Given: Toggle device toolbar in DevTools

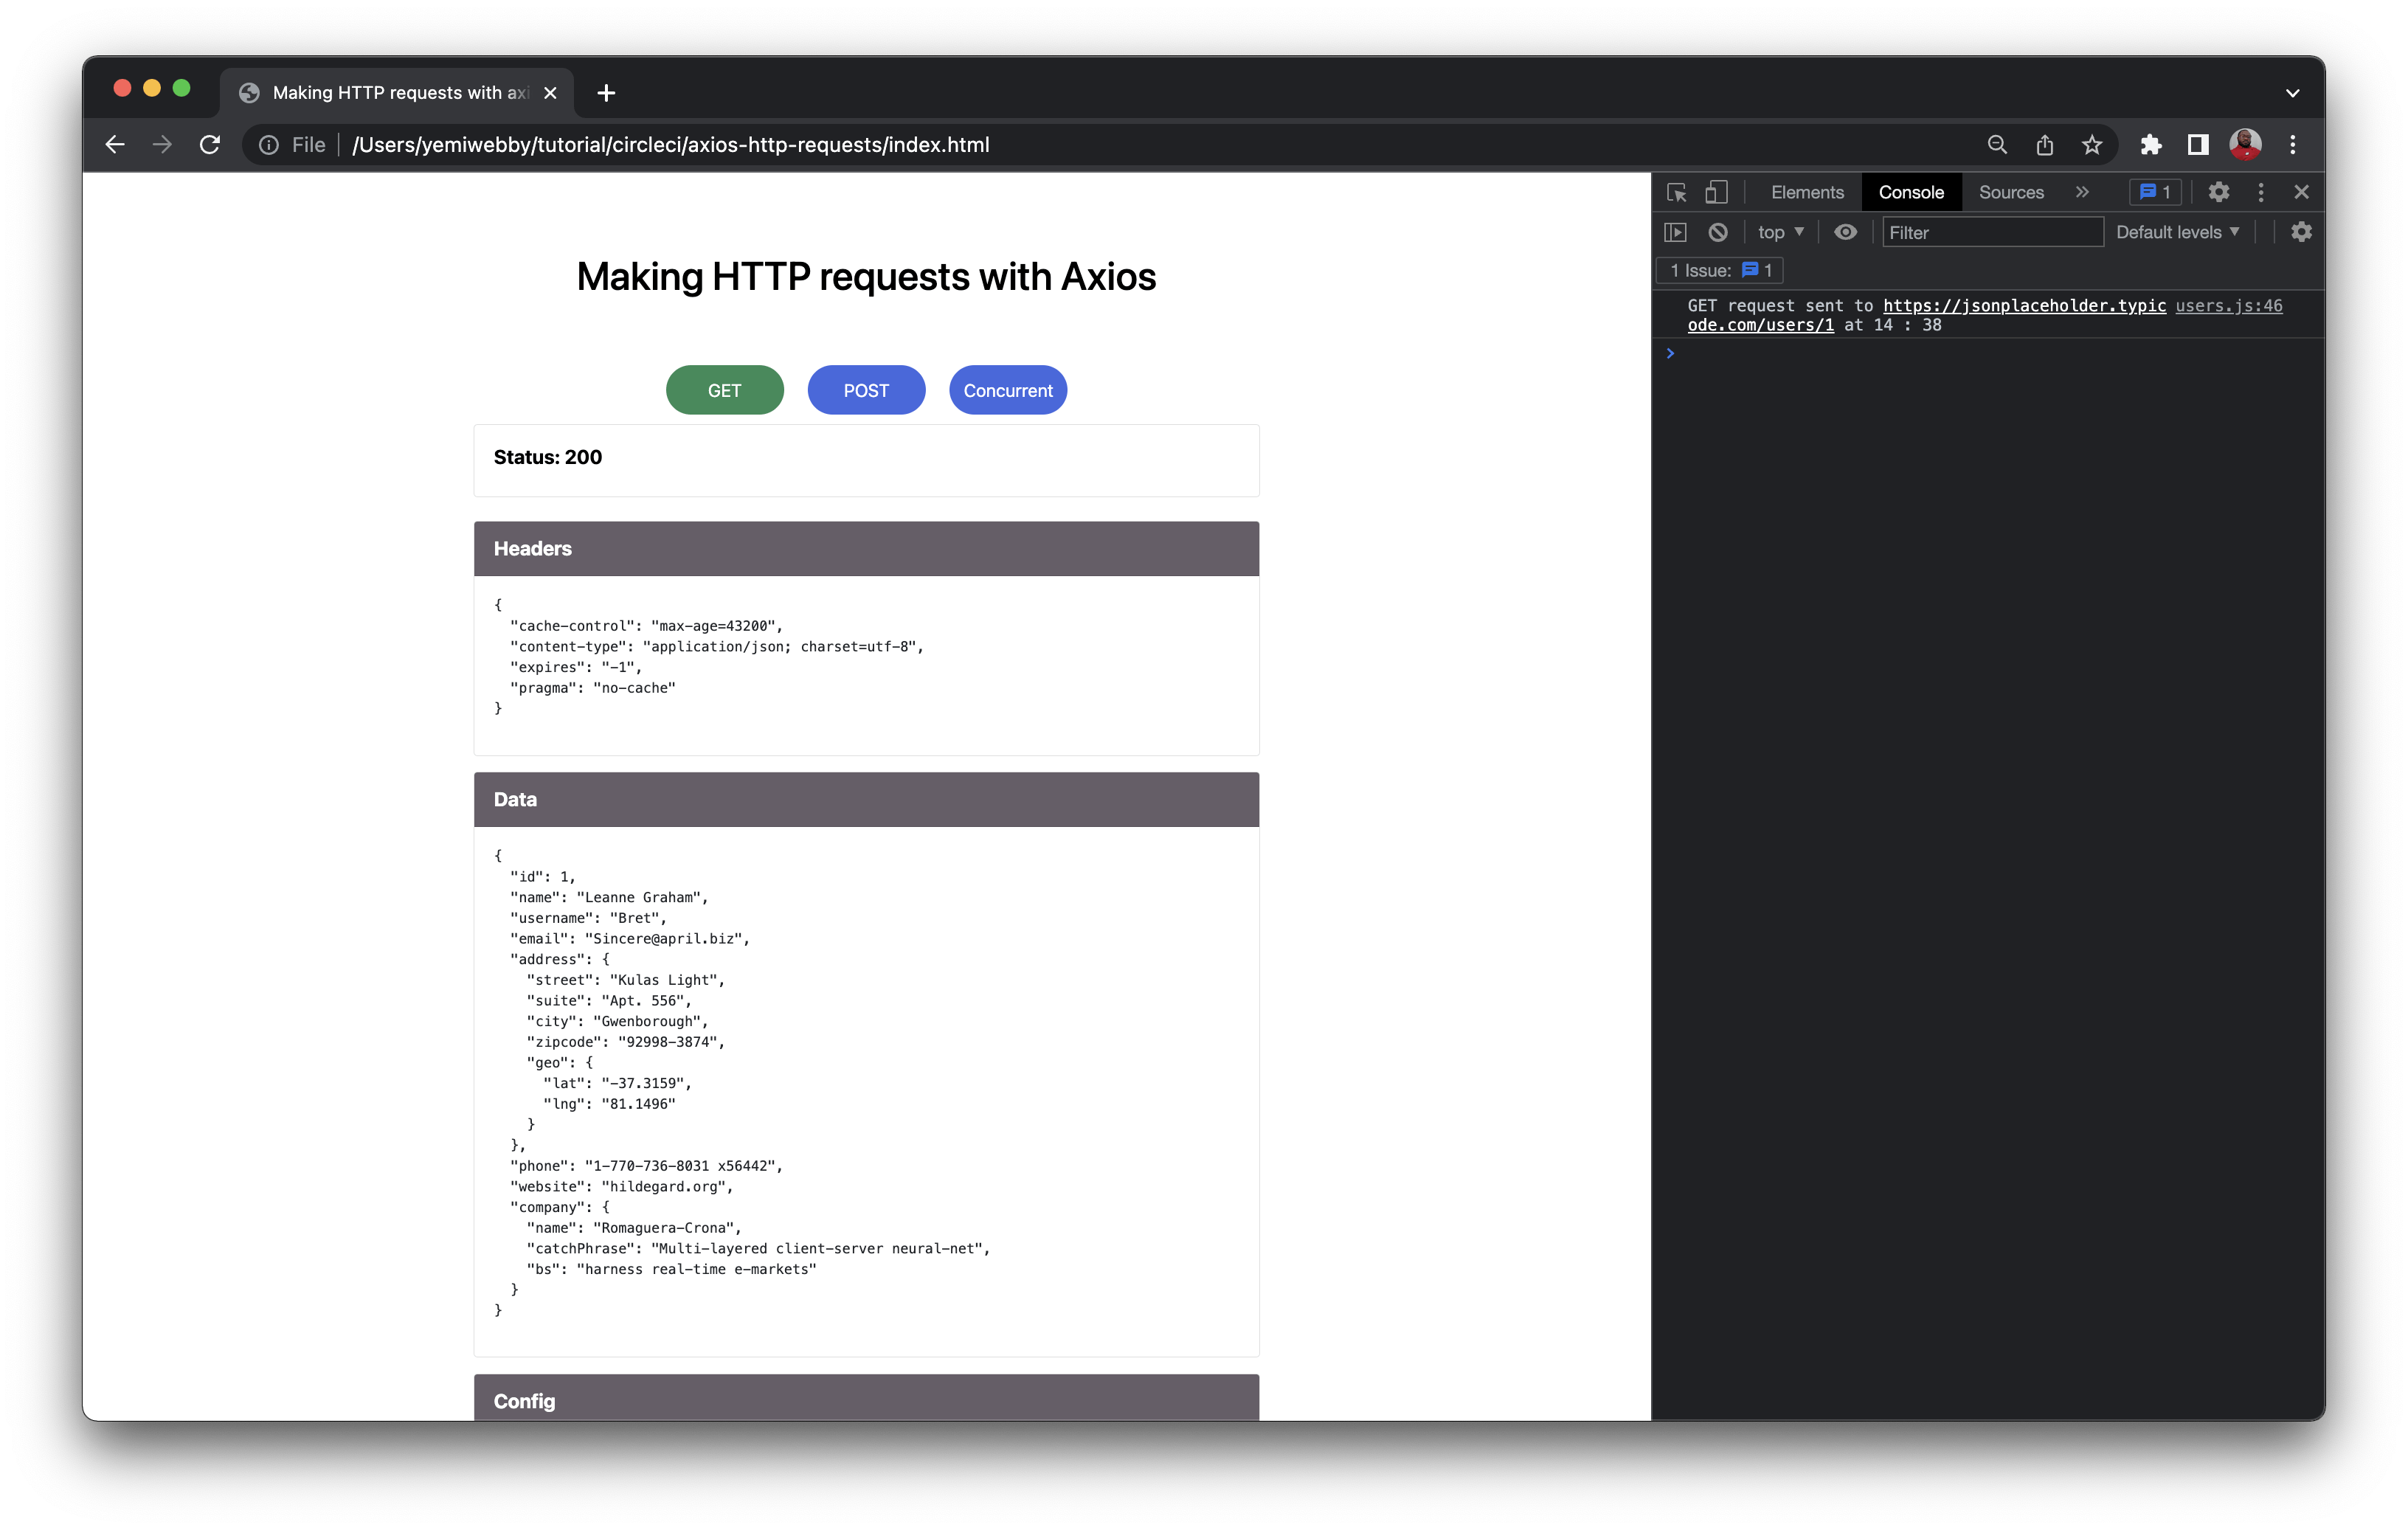Looking at the screenshot, I should point(1717,191).
